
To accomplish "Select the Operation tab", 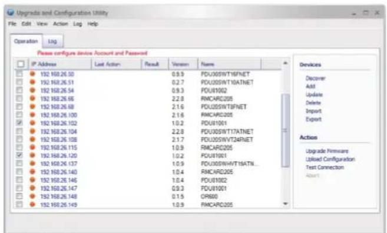I will (26, 41).
